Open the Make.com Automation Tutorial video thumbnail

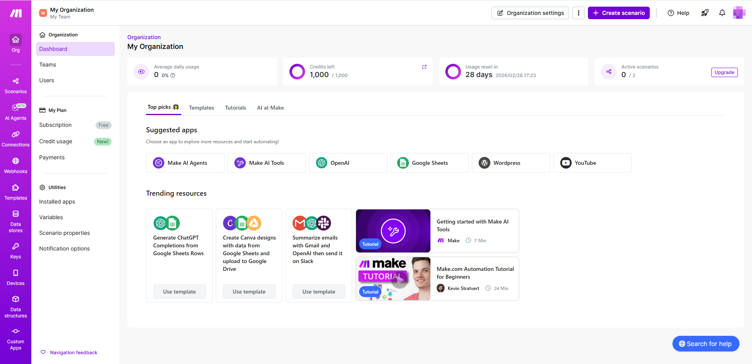coord(393,279)
